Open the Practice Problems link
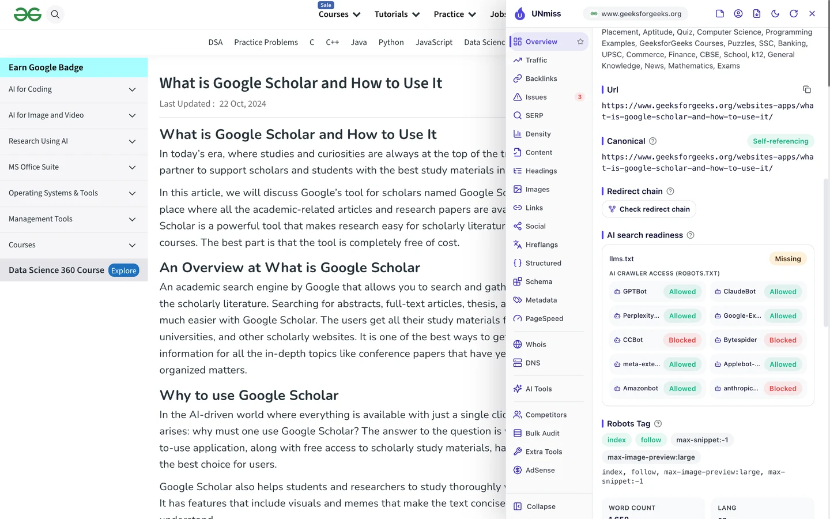 tap(266, 42)
